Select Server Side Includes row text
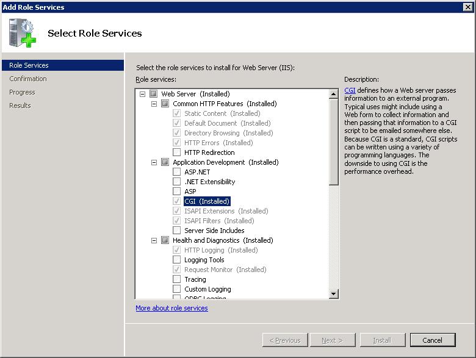 coord(214,231)
